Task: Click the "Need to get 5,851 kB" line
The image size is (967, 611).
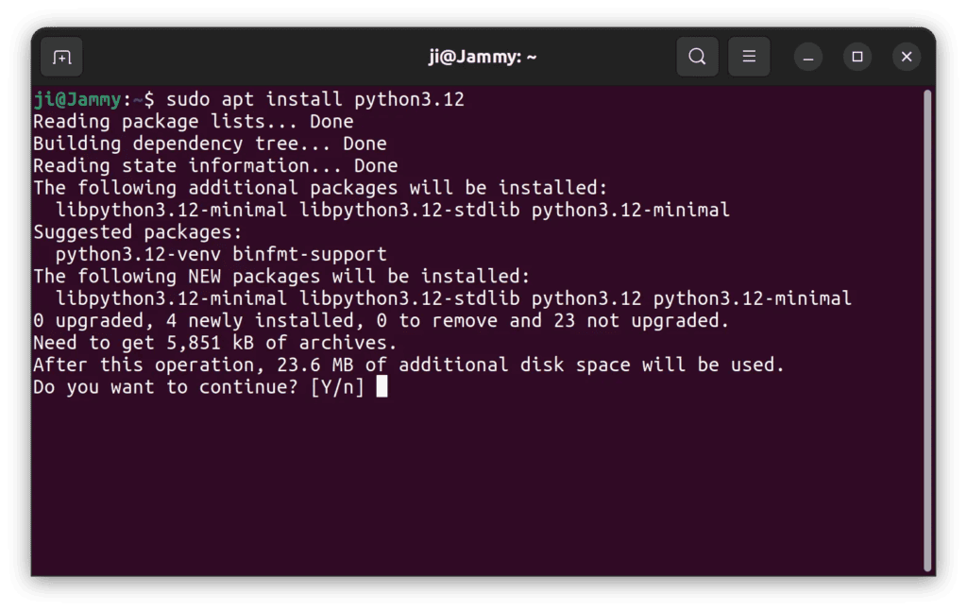Action: tap(214, 343)
